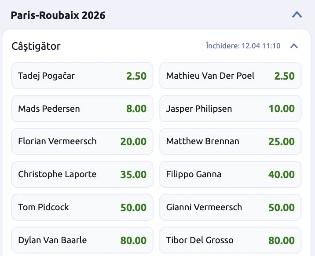Click the Închidere 12.04 11:10 closing time

[x=243, y=46]
